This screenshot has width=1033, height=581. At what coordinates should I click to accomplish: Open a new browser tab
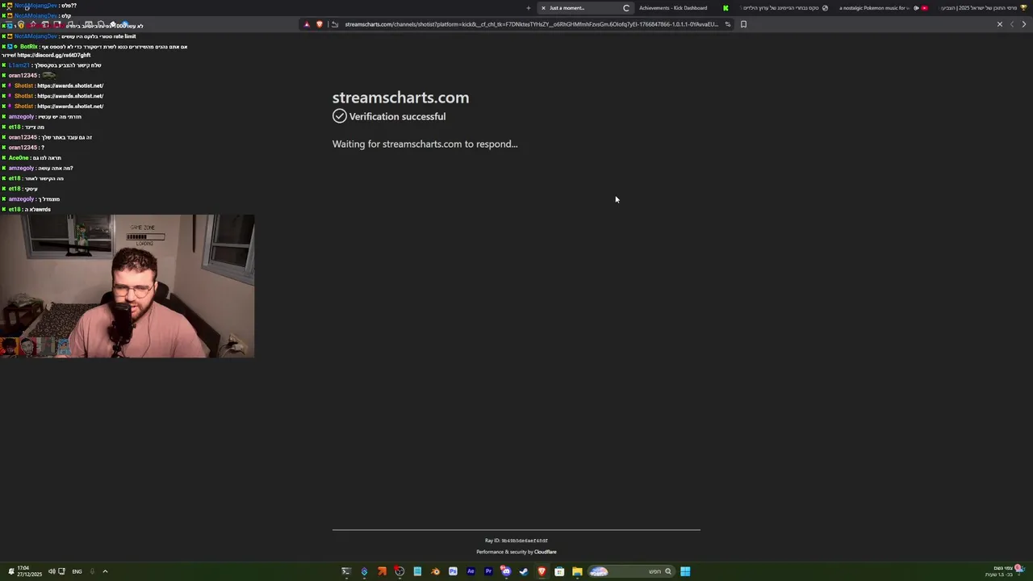tap(529, 8)
